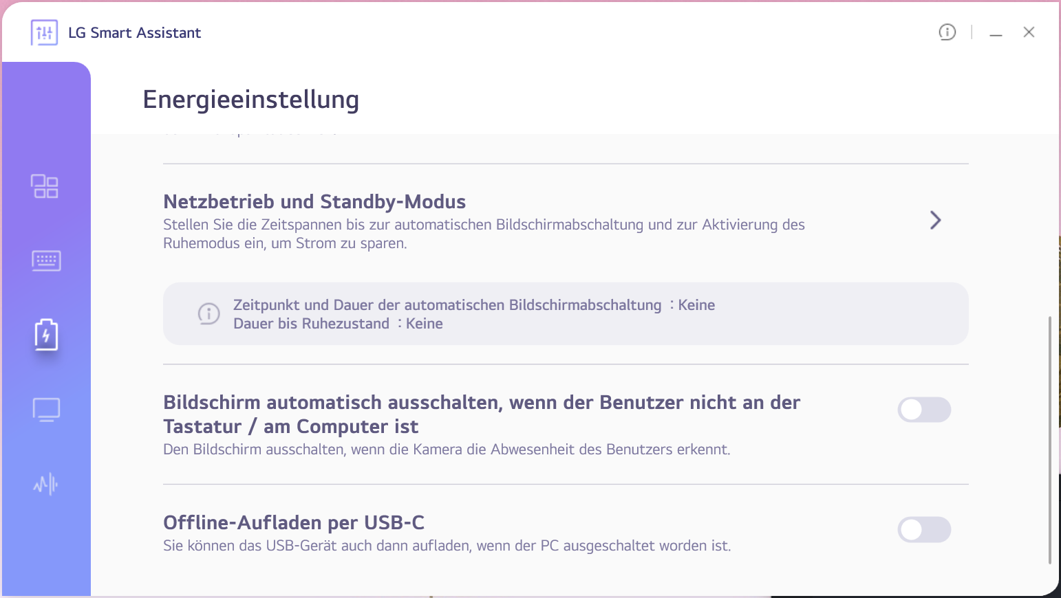
Task: Open the Netzbetrieb und Standby-Modus heading
Action: click(x=314, y=202)
